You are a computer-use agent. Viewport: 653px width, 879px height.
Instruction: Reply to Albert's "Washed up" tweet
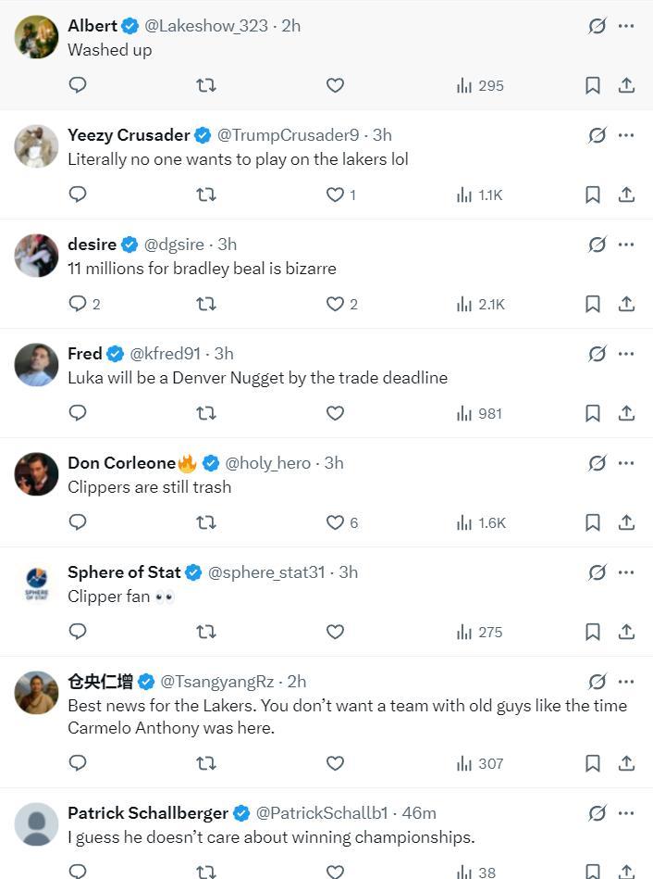tap(79, 85)
